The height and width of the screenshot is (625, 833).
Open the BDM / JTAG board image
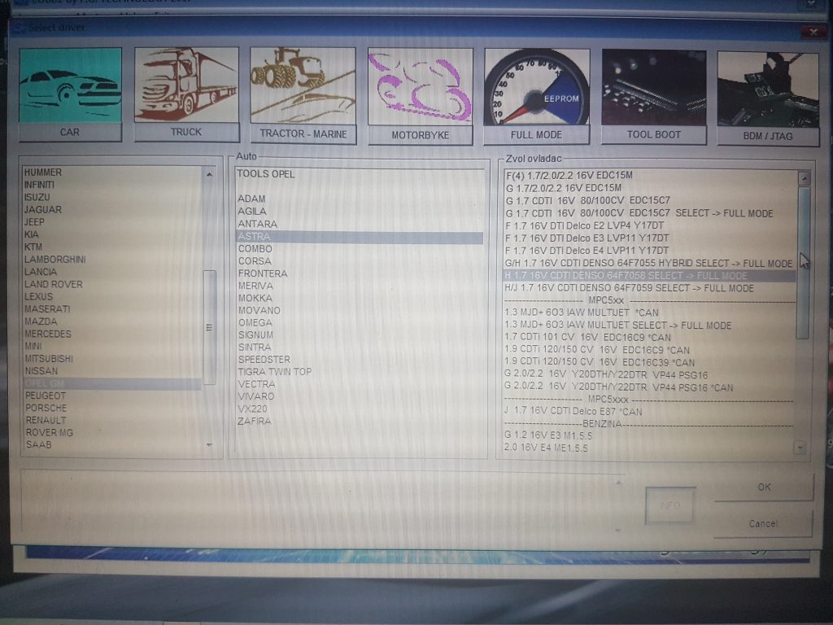[x=768, y=90]
